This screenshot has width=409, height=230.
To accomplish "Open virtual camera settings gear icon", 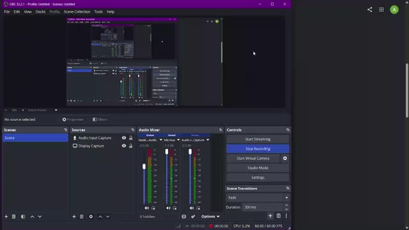I will pos(285,158).
